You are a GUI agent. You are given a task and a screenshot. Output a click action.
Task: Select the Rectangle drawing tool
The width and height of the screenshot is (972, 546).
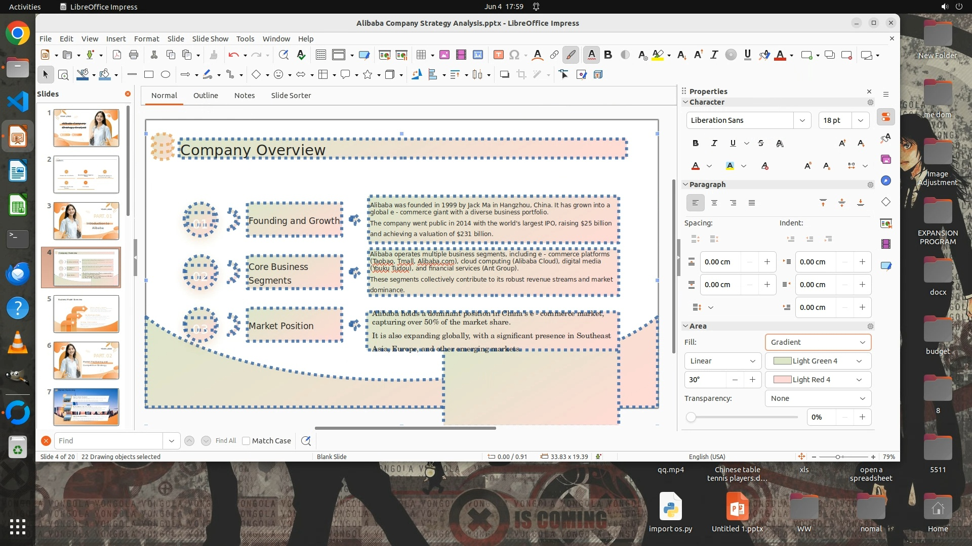click(x=149, y=75)
